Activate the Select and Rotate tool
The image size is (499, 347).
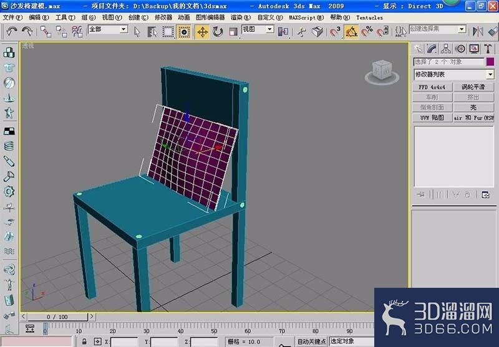pos(218,32)
